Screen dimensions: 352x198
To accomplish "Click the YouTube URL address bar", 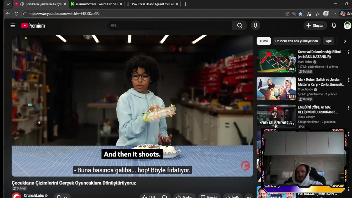I will click(x=154, y=13).
